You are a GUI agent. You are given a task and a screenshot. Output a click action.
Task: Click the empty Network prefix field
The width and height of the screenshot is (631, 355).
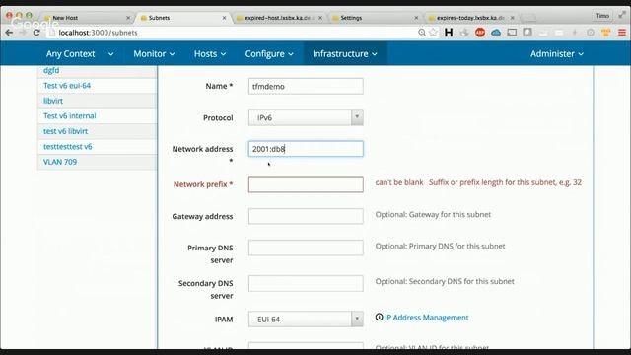pos(306,184)
